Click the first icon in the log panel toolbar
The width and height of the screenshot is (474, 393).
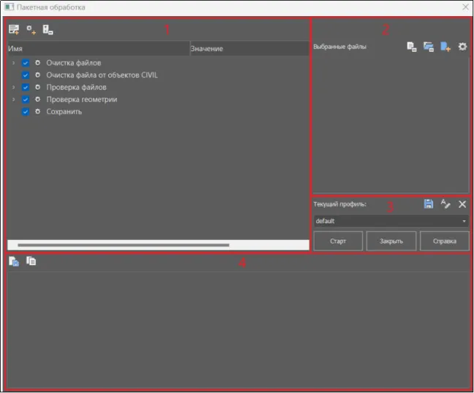pyautogui.click(x=14, y=261)
